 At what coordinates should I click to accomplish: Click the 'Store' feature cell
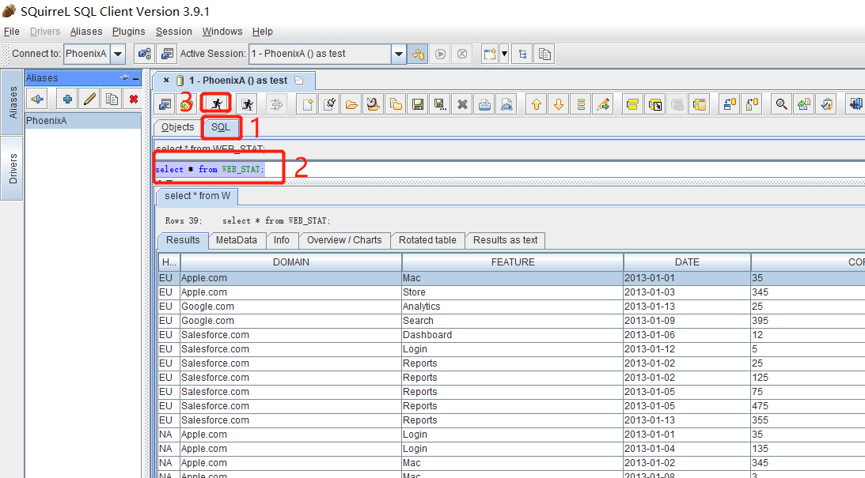coord(513,292)
